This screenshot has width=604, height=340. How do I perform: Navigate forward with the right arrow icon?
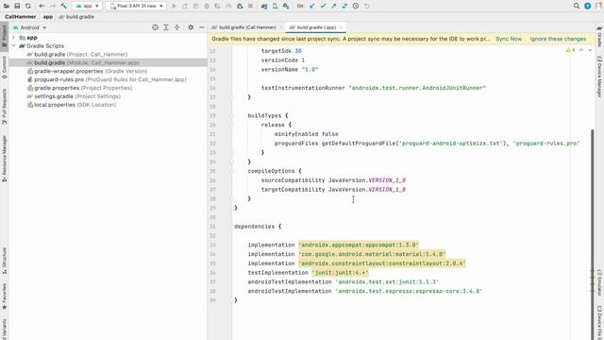click(x=53, y=6)
